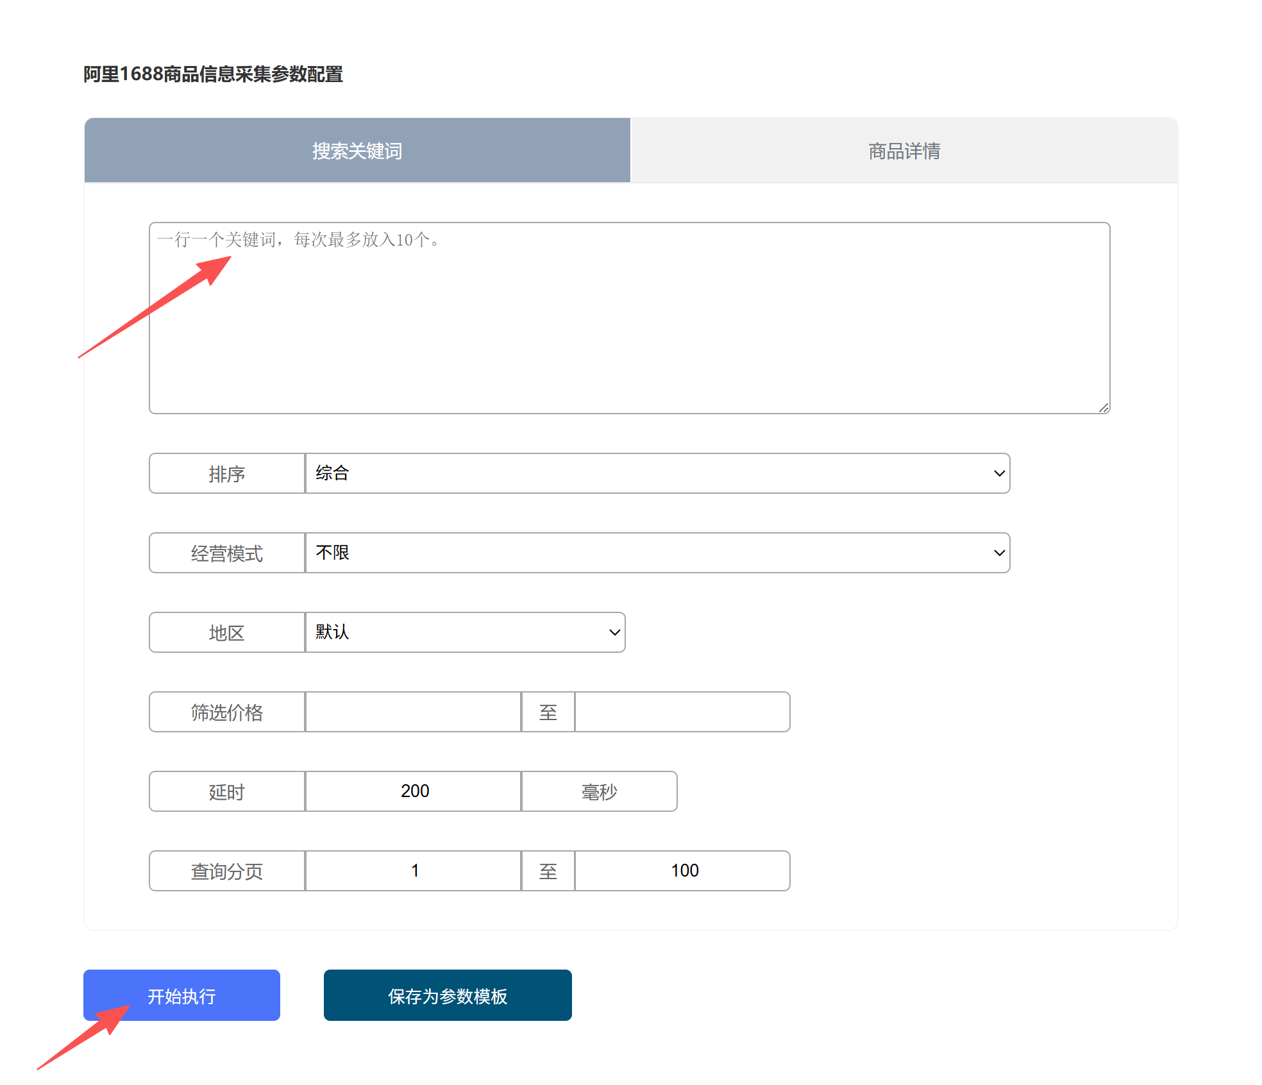Click the maximum 筛选价格 input field
This screenshot has width=1262, height=1085.
coord(682,712)
